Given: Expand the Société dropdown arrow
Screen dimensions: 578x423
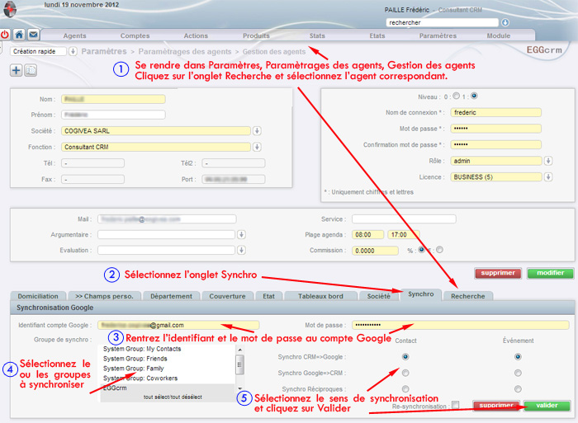Looking at the screenshot, I should point(257,130).
